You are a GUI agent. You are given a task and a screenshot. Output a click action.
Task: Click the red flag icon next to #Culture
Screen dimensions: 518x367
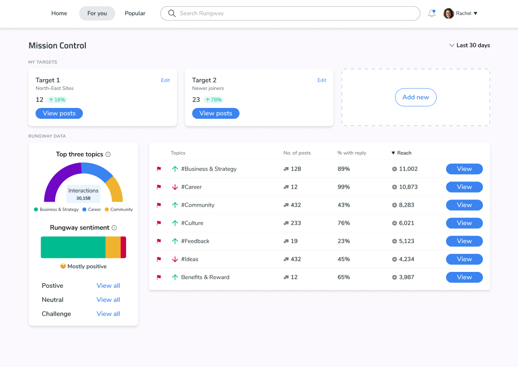pos(159,223)
